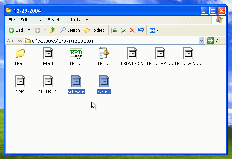Open the View menu
This screenshot has width=232, height=159.
click(x=37, y=20)
